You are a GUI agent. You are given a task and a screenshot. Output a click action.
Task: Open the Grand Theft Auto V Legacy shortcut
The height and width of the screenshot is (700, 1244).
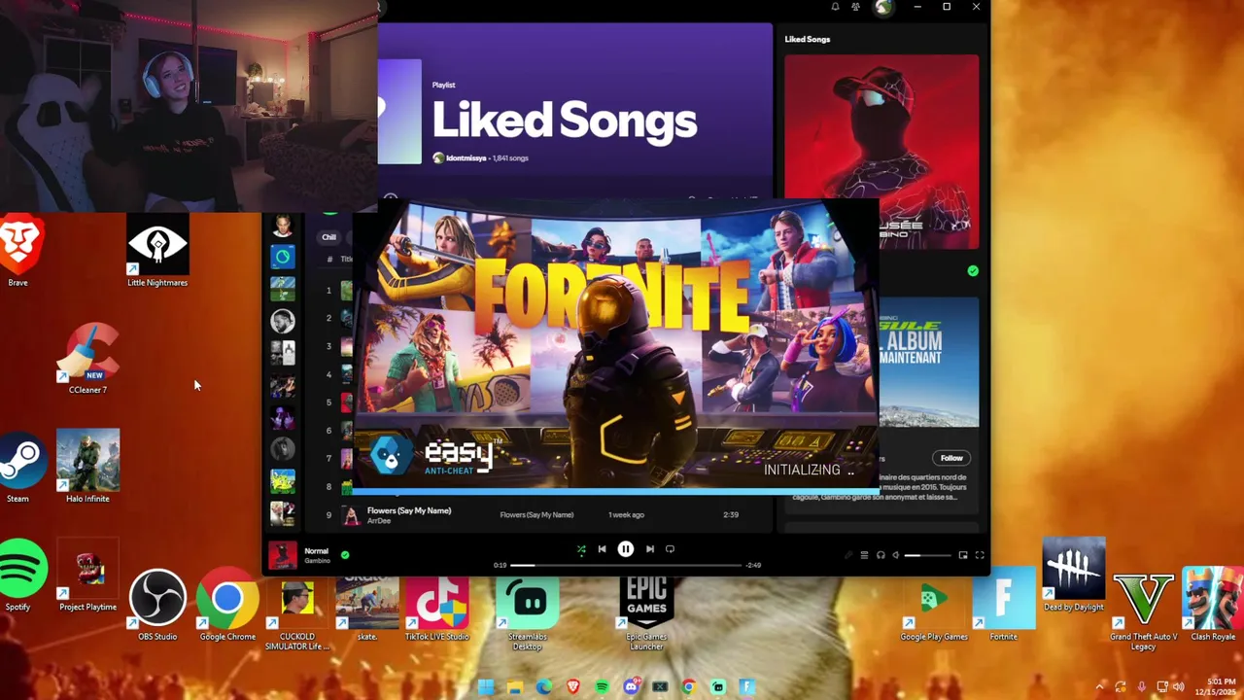[1144, 612]
